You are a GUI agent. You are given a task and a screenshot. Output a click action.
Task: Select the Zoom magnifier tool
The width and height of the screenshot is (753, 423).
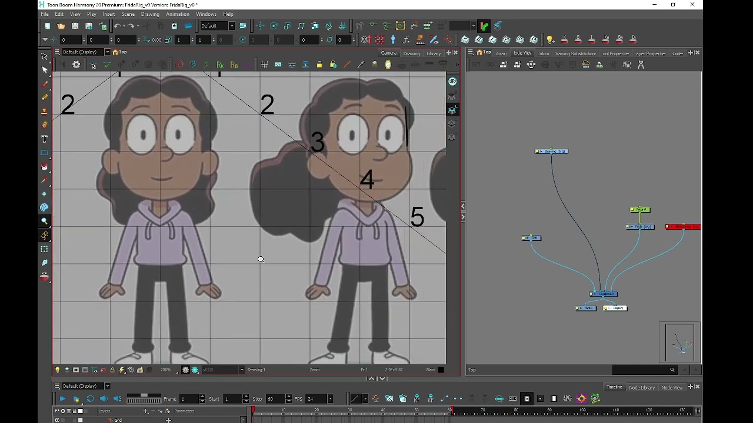[x=44, y=221]
